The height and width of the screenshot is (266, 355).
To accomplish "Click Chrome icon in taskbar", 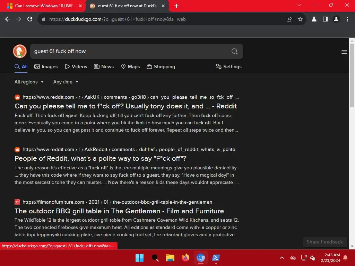I will (201, 258).
